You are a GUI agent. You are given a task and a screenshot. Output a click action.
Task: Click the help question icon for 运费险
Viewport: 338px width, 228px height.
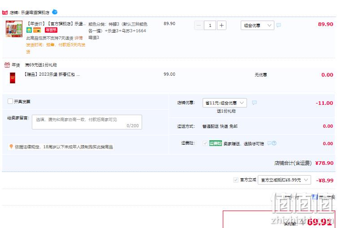tap(274, 143)
